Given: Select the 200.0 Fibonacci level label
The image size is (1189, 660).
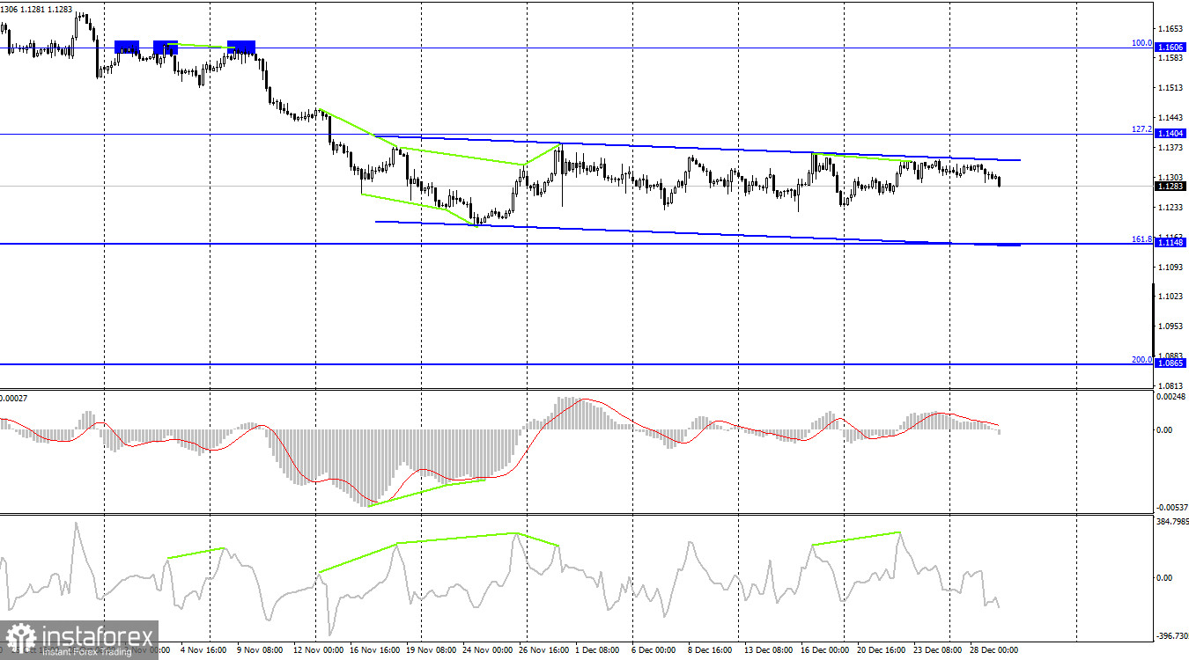Looking at the screenshot, I should [1143, 359].
